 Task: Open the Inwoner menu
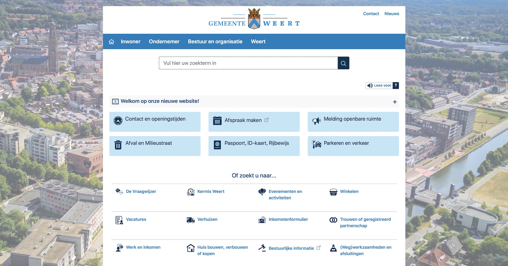tap(130, 42)
